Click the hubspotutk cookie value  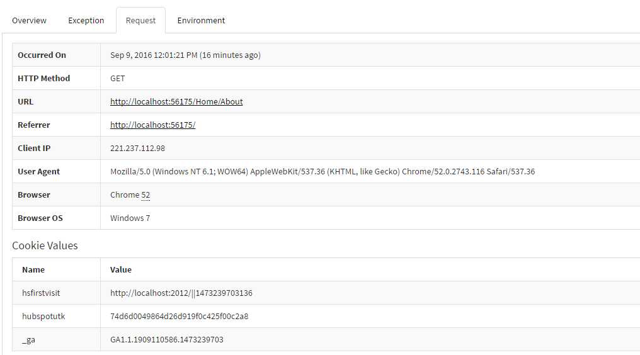tap(179, 316)
